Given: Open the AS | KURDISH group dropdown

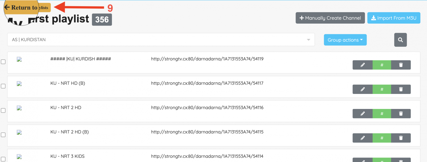Looking at the screenshot, I should click(161, 40).
